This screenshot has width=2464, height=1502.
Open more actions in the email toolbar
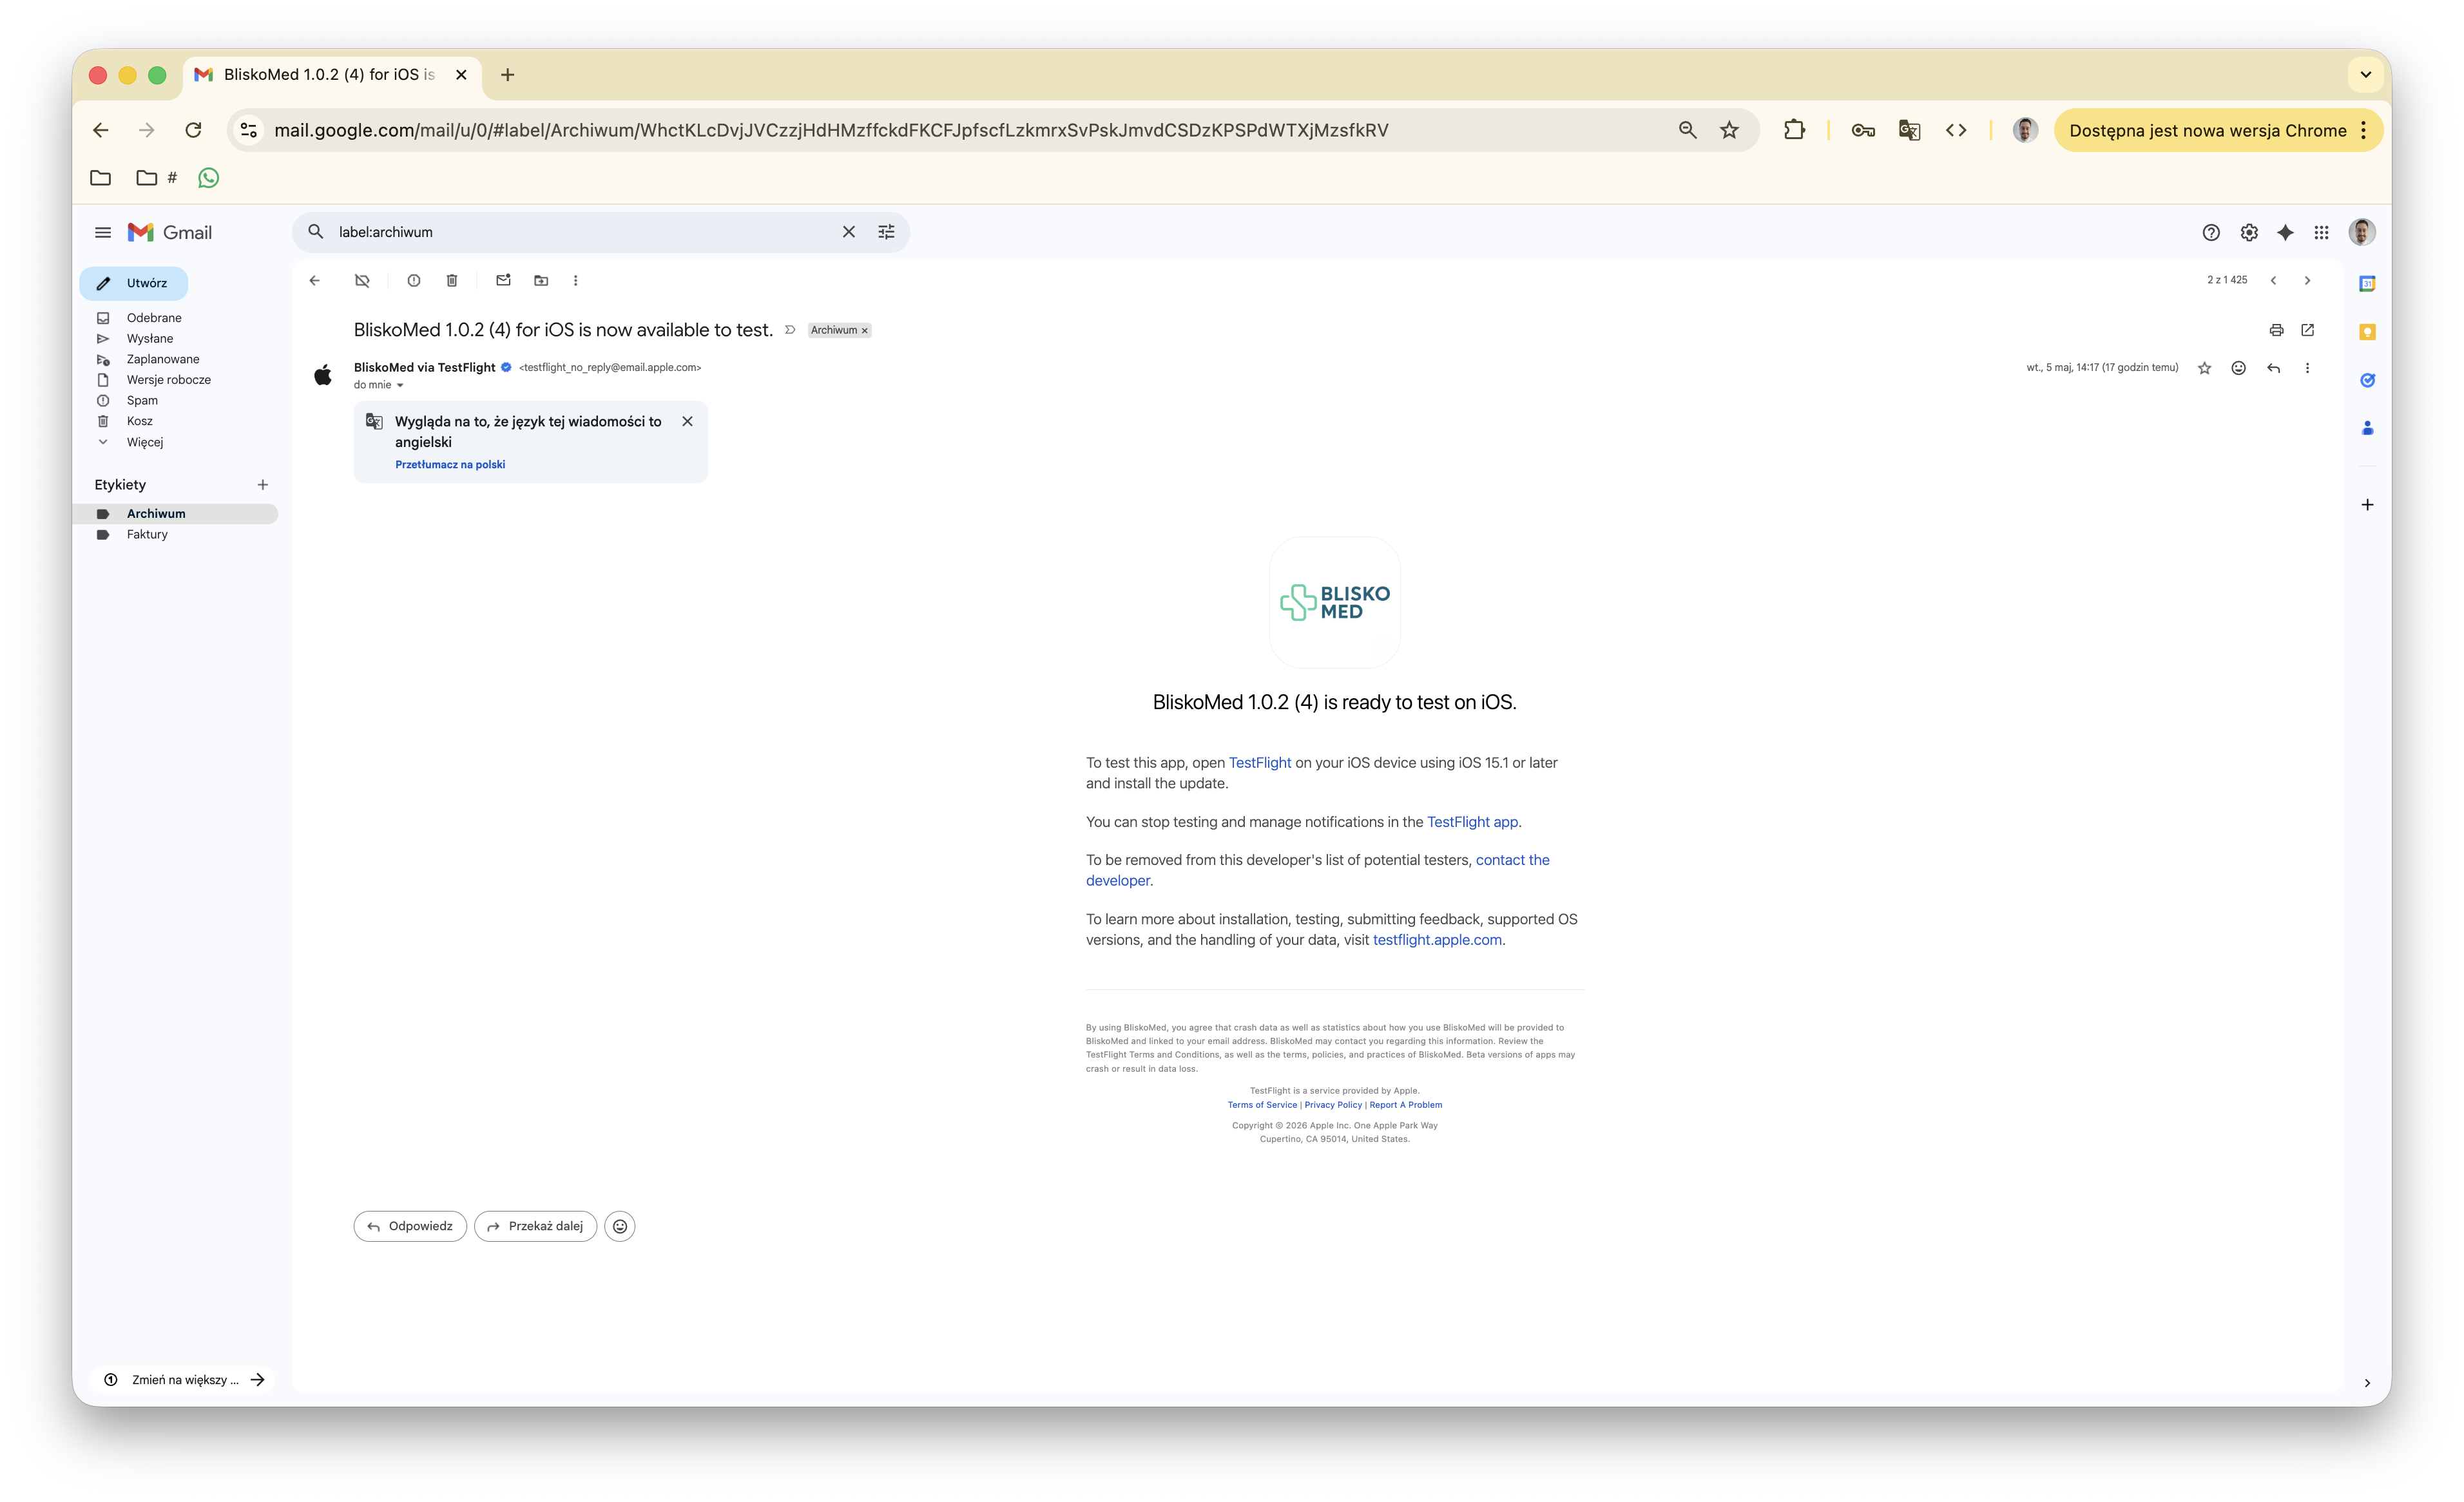(575, 281)
